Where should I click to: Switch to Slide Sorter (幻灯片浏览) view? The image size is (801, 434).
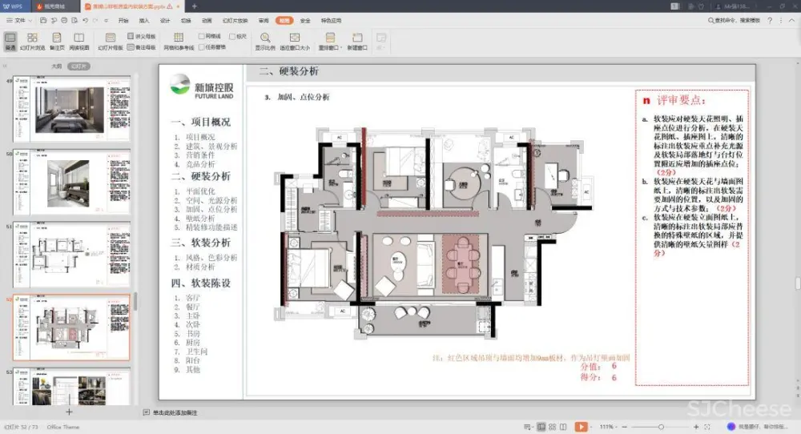coord(32,40)
